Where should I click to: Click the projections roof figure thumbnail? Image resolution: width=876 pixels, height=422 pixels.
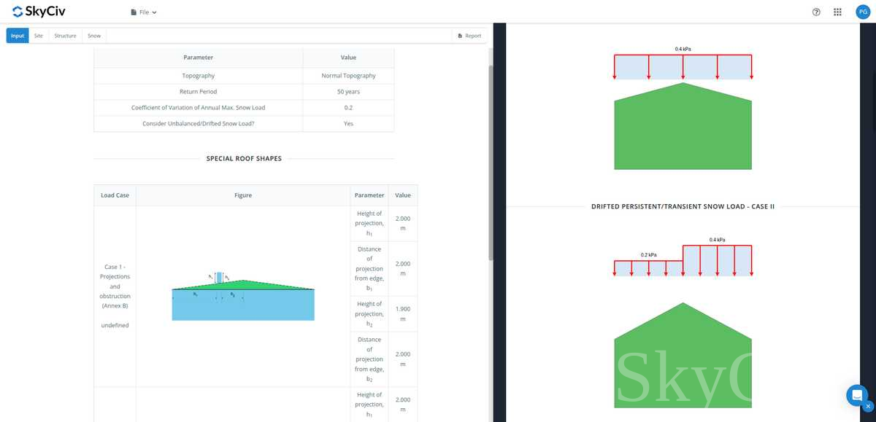click(243, 297)
